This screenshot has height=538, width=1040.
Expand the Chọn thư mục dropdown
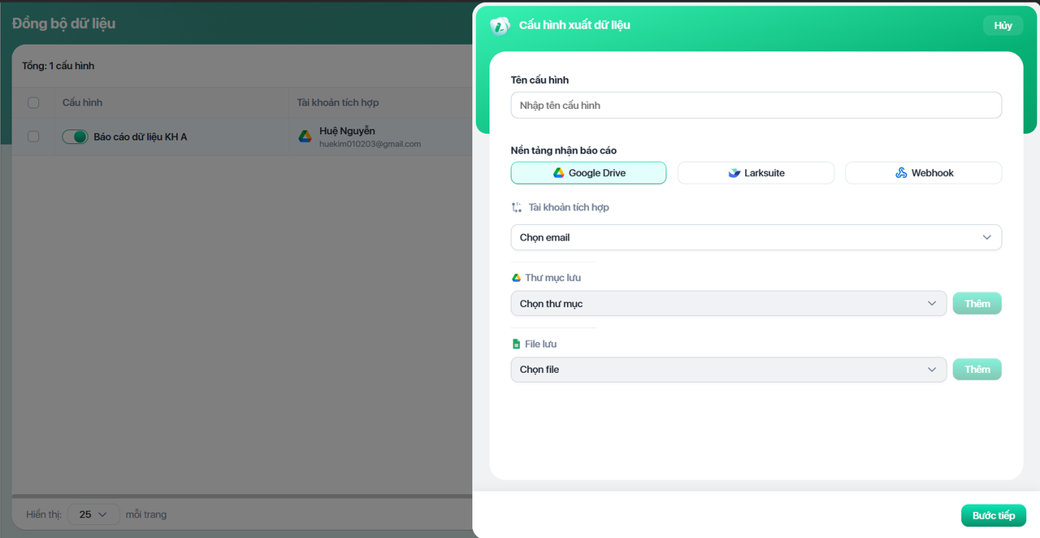728,303
